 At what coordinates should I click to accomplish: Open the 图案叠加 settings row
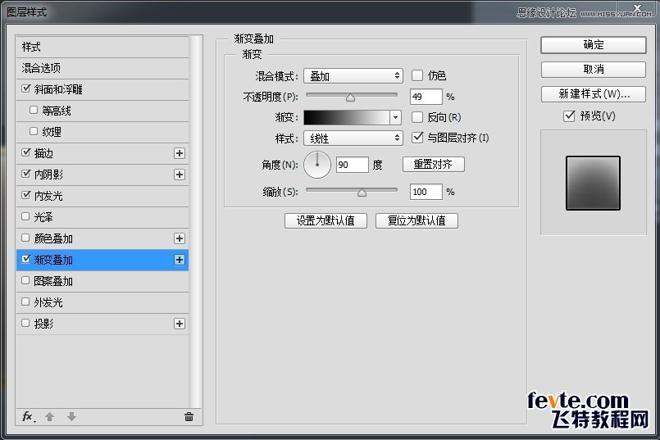[x=102, y=281]
